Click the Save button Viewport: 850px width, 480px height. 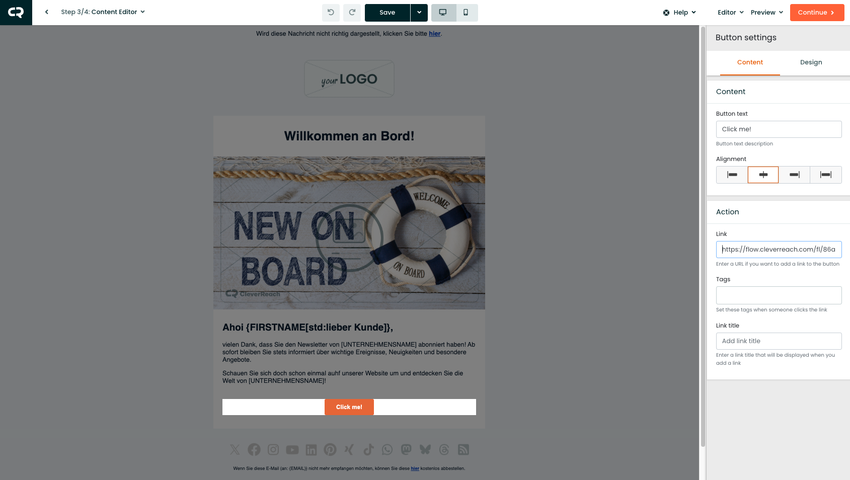click(x=387, y=13)
